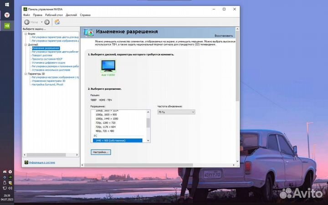
Task: Open Регулировка параметров цвета для видео
Action: 55,37
